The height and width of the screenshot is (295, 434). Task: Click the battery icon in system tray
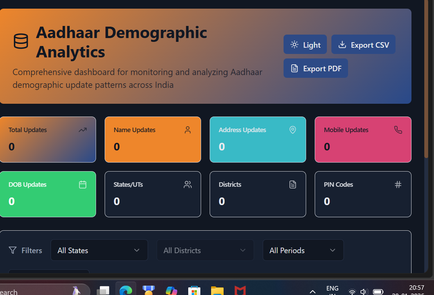pos(378,292)
